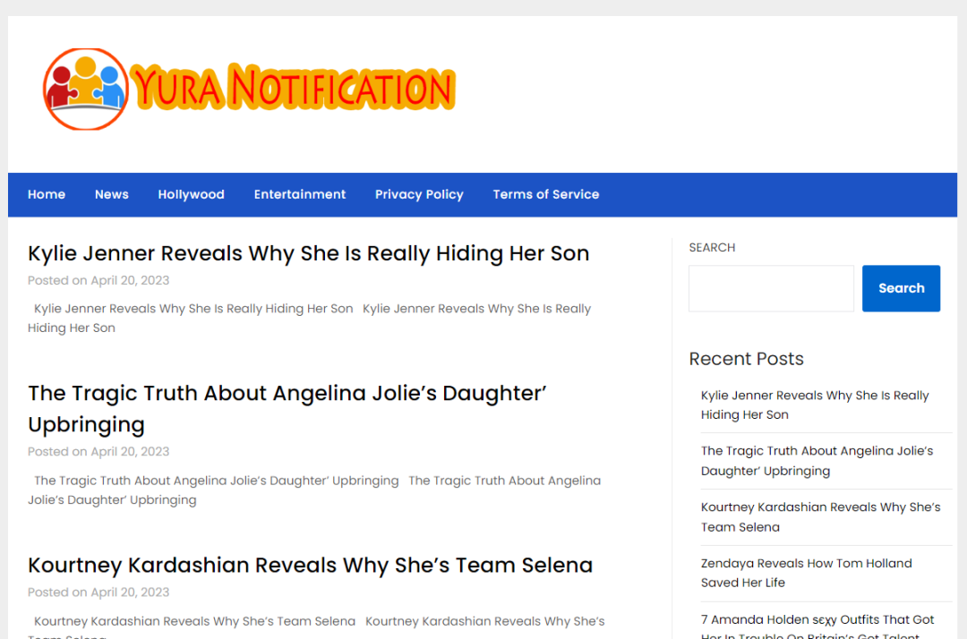Select Entertainment in the navigation bar
The height and width of the screenshot is (639, 967).
[x=300, y=195]
